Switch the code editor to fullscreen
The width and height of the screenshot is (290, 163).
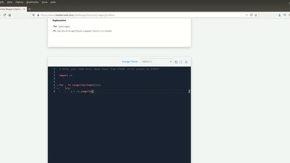[x=181, y=62]
